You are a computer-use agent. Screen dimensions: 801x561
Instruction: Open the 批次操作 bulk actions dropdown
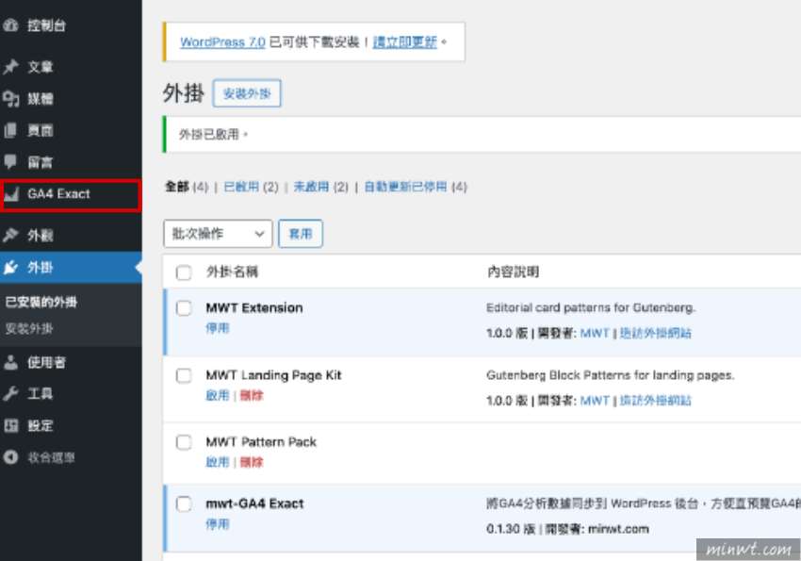coord(218,234)
